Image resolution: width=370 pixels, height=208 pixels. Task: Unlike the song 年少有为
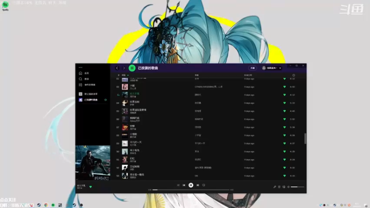click(x=284, y=152)
